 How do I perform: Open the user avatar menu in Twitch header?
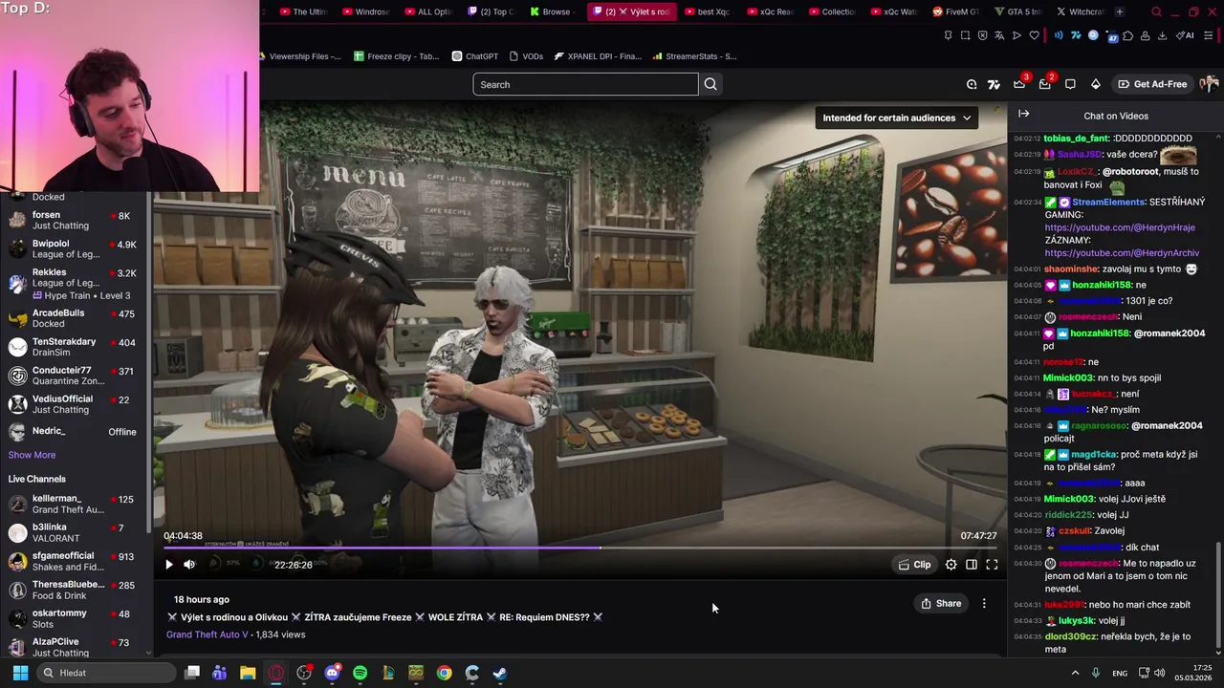[1209, 84]
